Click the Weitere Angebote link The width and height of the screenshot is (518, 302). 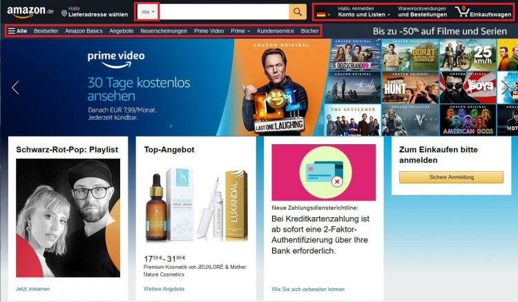pos(164,289)
